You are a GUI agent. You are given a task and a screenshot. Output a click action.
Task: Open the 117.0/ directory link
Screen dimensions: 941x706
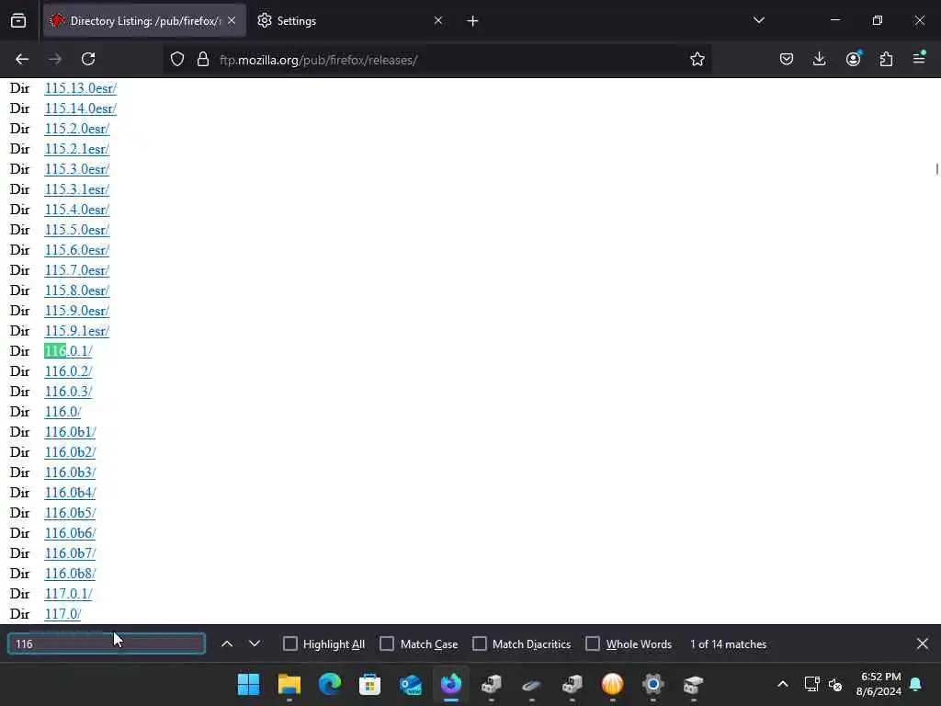pyautogui.click(x=62, y=613)
